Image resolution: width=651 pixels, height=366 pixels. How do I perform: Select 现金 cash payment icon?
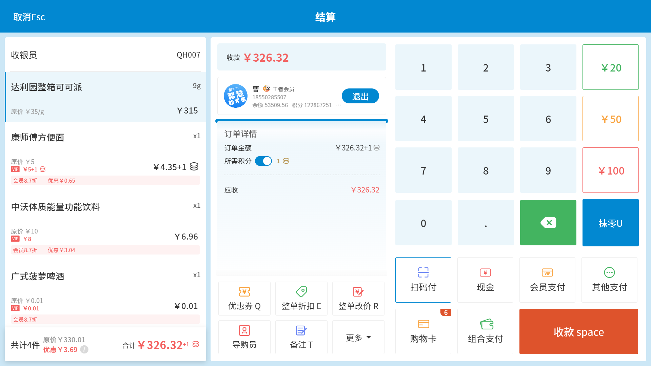[485, 272]
